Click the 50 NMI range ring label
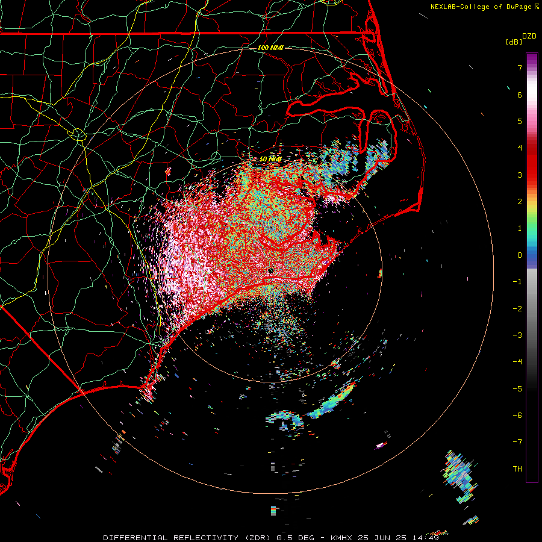Screen dimensions: 542x542 point(270,159)
